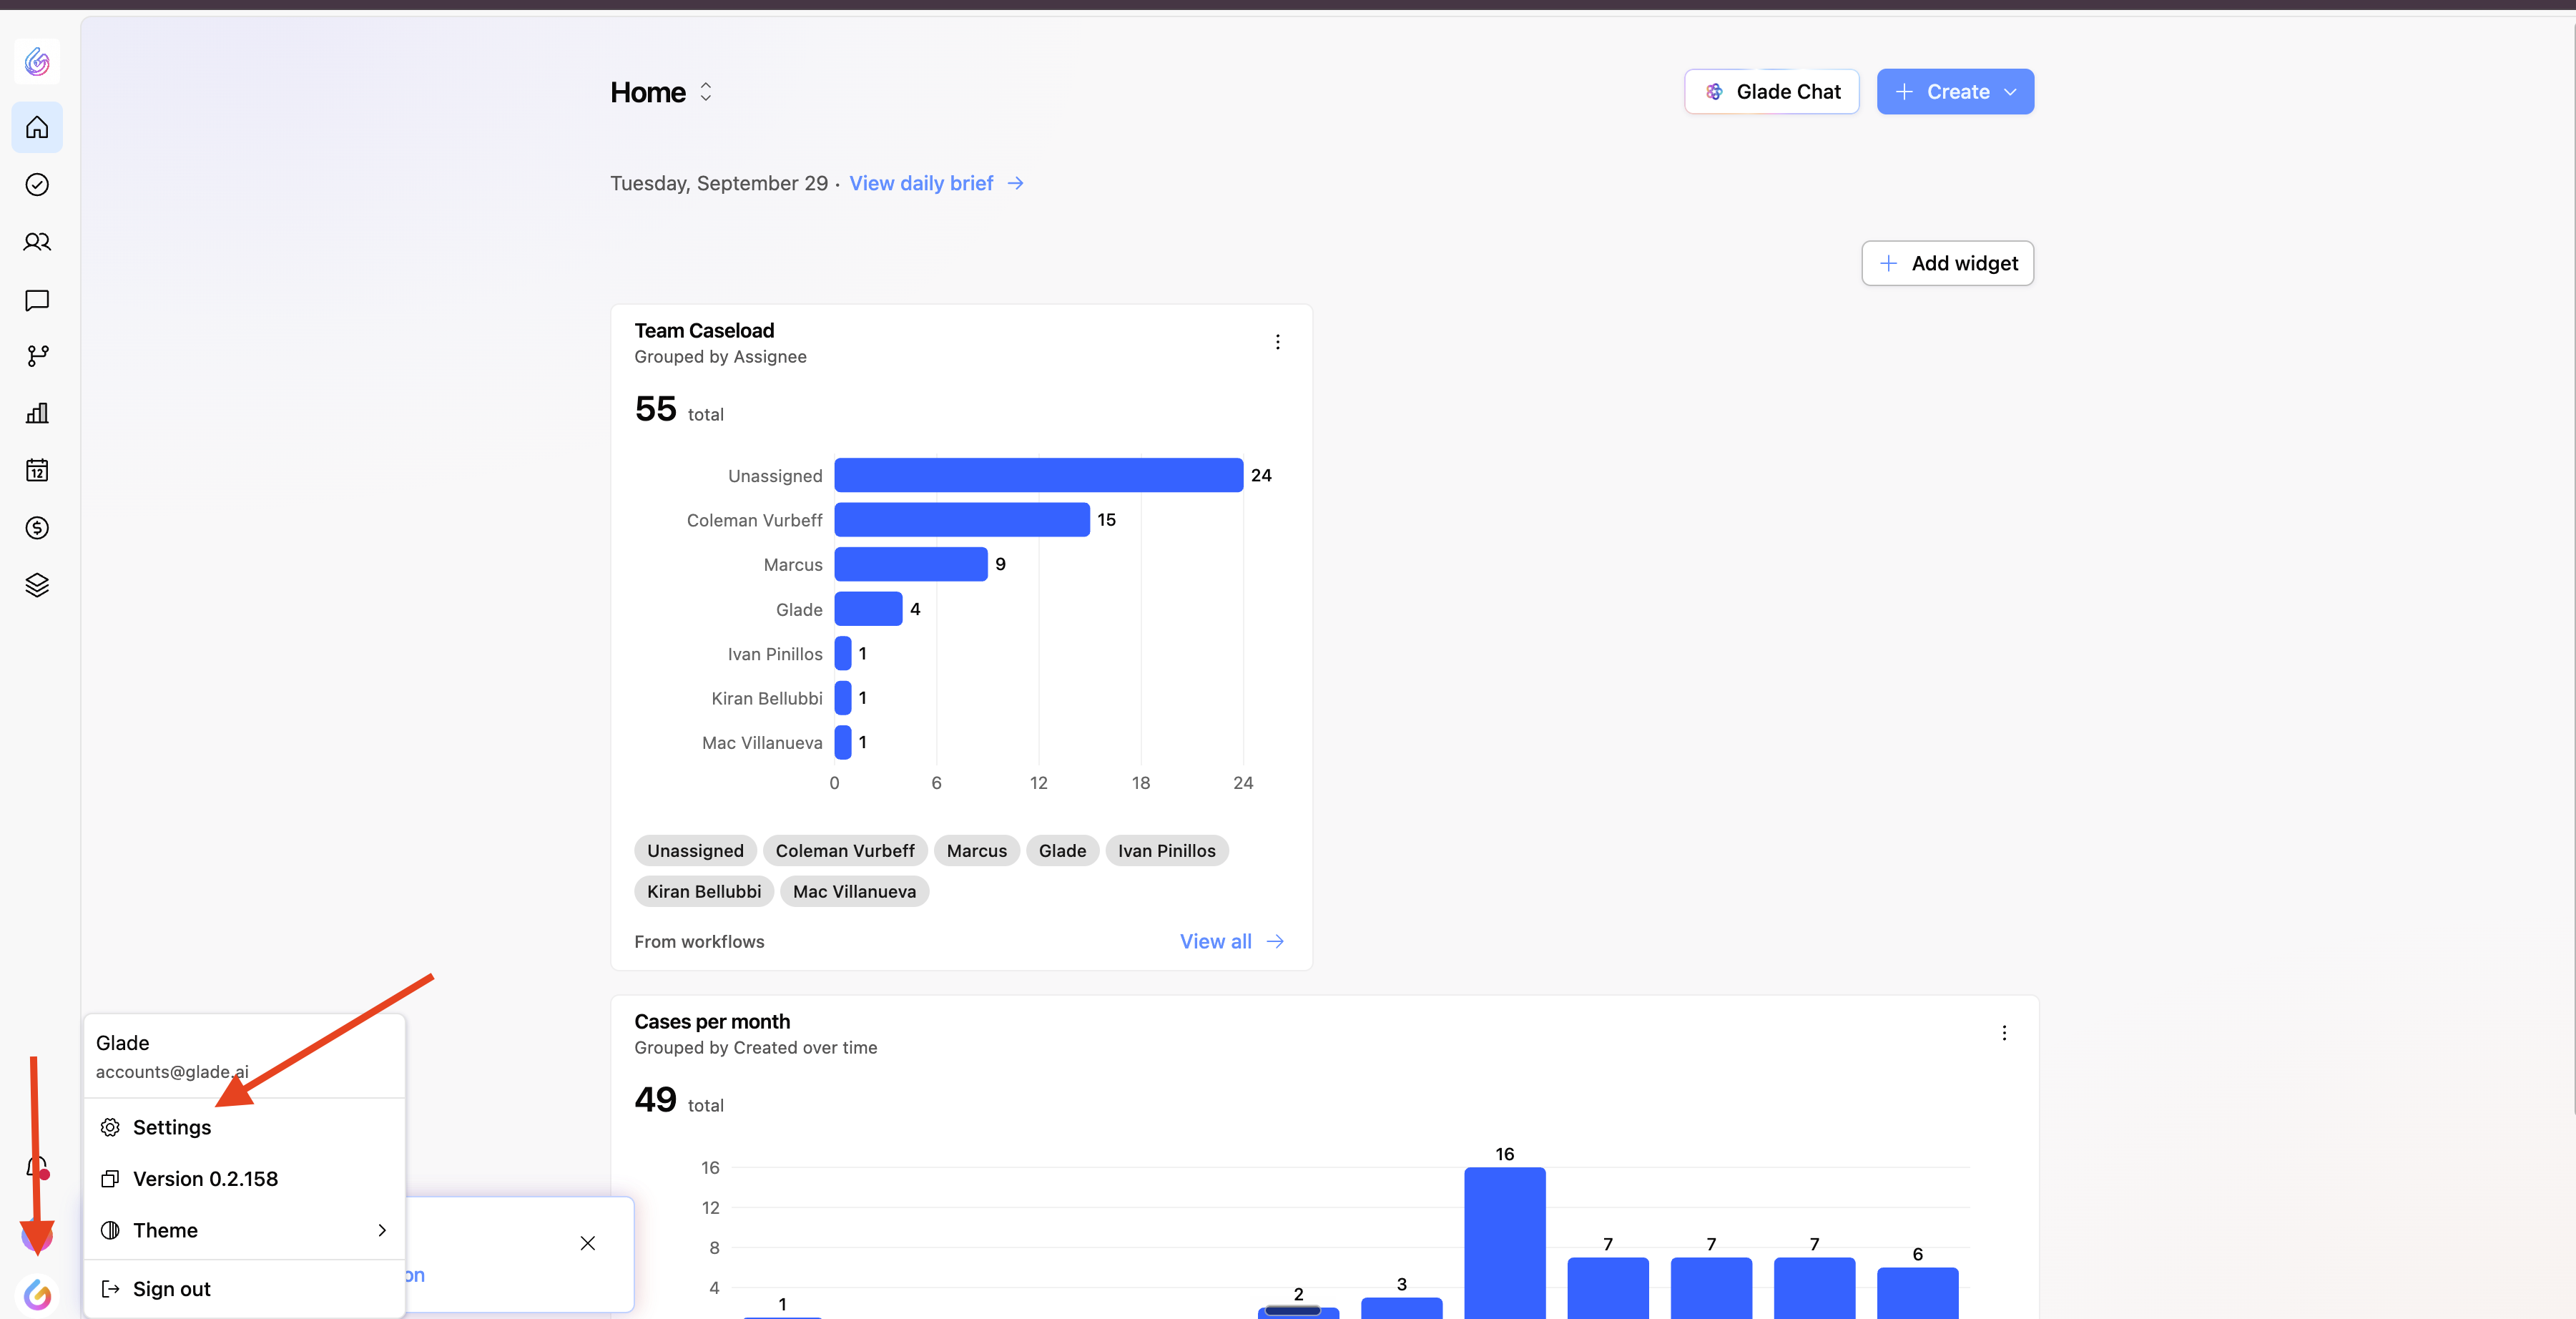
Task: Open the messages chat sidebar icon
Action: [37, 300]
